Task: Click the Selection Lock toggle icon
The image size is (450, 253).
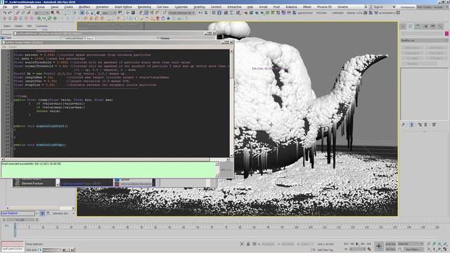Action: tap(248, 244)
